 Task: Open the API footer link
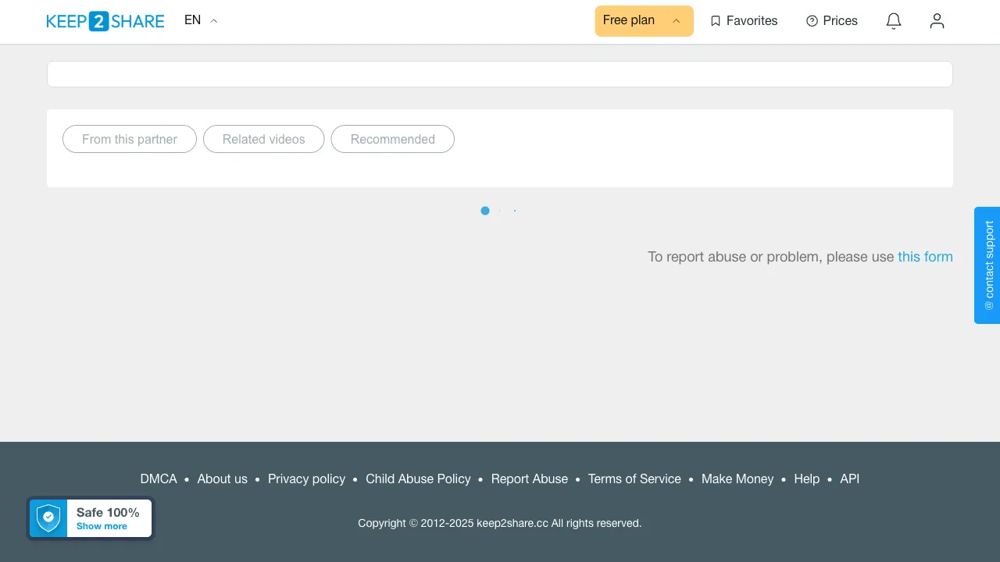point(850,479)
